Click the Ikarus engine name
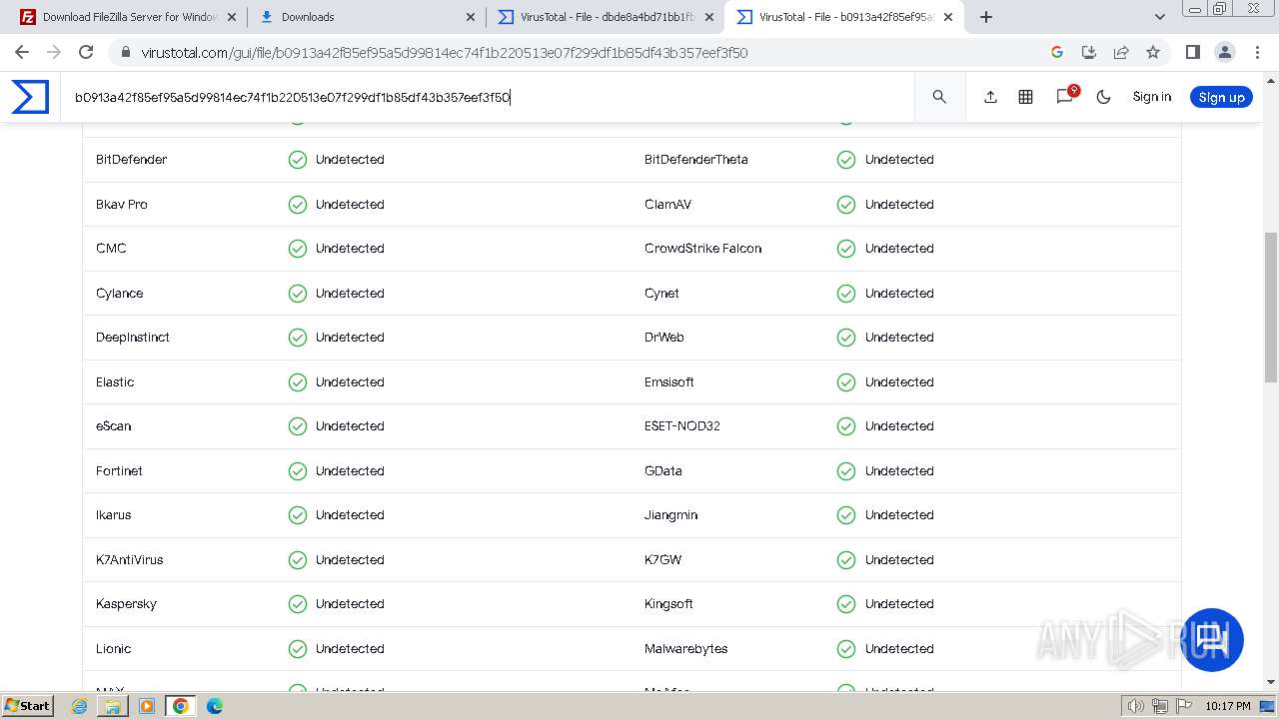This screenshot has width=1279, height=719. (113, 515)
